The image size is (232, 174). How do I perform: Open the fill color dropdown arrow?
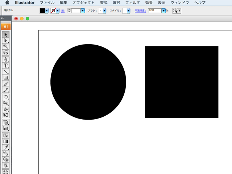click(47, 11)
